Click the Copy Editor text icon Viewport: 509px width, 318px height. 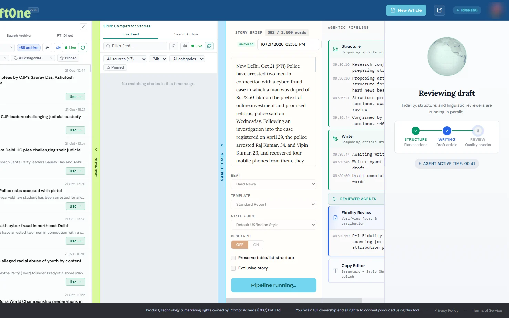pyautogui.click(x=335, y=271)
